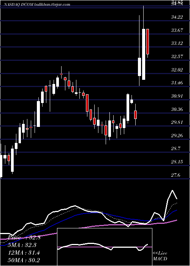Click the 34.22 price axis label

[x=177, y=17]
